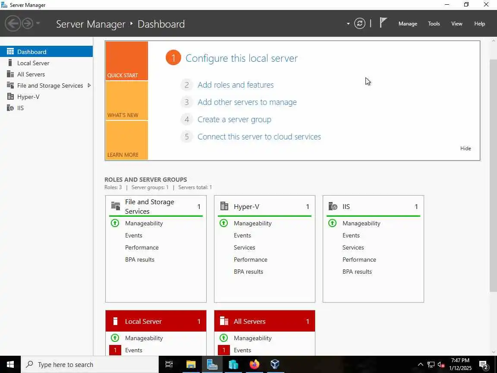Open the Tools menu
Viewport: 497px width, 373px height.
pyautogui.click(x=434, y=23)
